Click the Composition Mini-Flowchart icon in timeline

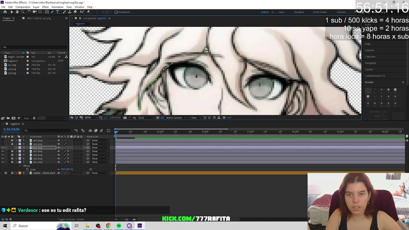click(76, 131)
